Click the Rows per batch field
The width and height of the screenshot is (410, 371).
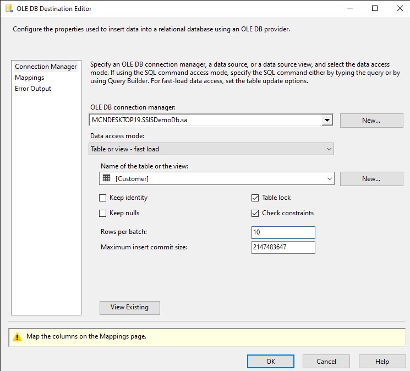pos(283,232)
